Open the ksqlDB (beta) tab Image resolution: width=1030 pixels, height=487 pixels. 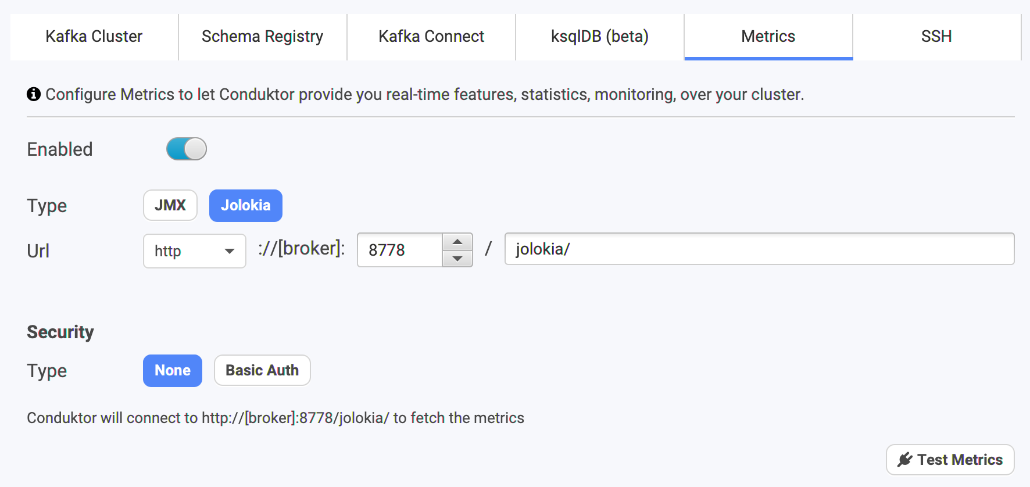pyautogui.click(x=600, y=37)
